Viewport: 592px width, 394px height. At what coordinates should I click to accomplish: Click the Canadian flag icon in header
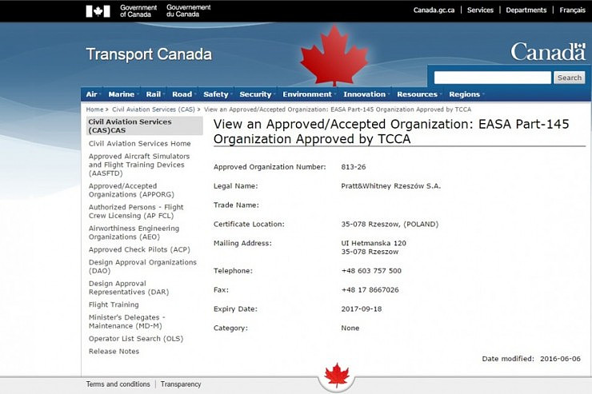98,10
